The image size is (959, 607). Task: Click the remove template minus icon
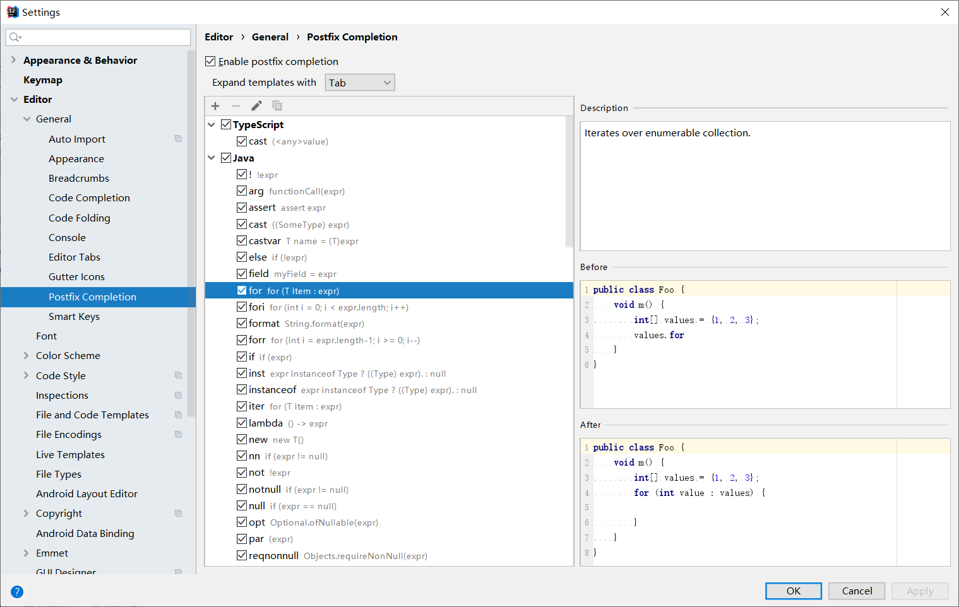coord(236,106)
